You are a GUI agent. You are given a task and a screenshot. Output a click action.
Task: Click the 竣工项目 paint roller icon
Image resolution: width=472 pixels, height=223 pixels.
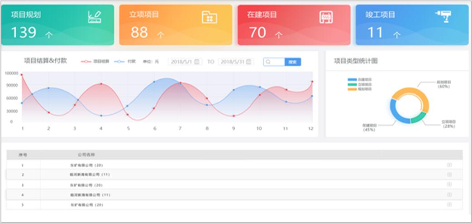pos(443,16)
